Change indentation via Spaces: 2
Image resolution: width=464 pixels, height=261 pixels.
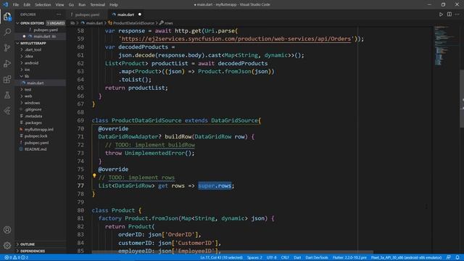click(254, 257)
